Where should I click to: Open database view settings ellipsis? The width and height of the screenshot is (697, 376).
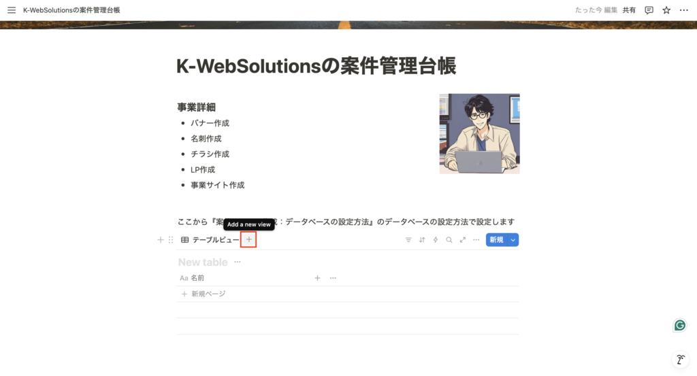click(476, 240)
